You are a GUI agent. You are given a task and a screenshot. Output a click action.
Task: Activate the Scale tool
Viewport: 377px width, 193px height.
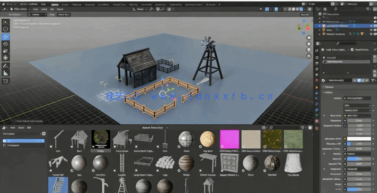click(6, 51)
